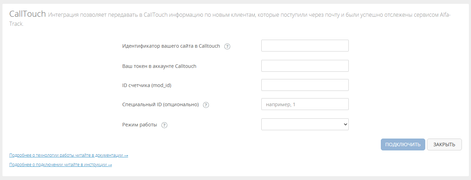Open the Режим работы help tooltip icon
Screen dimensions: 471x180
click(165, 125)
